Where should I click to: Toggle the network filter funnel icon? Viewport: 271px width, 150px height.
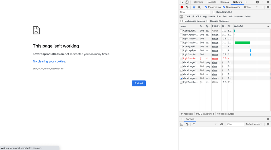(194, 7)
